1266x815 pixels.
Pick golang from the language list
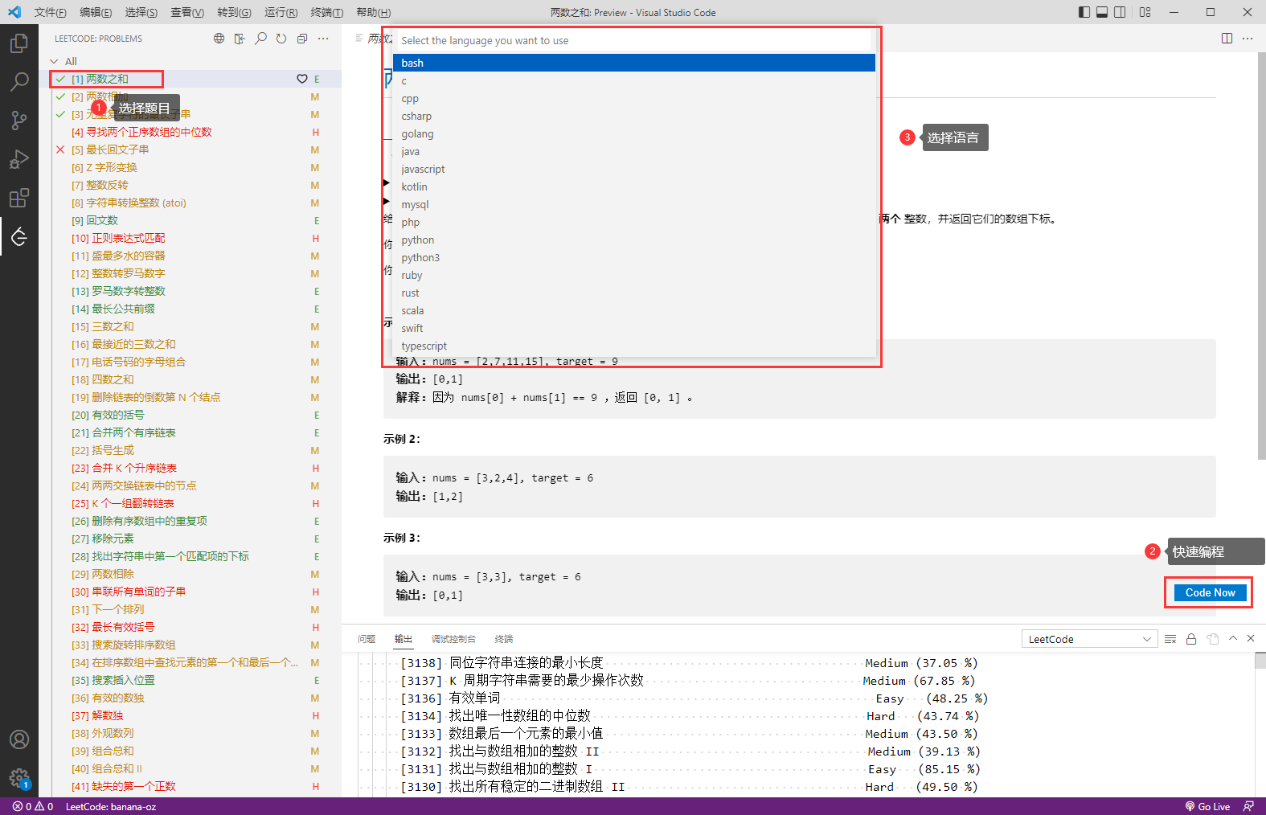click(x=634, y=133)
